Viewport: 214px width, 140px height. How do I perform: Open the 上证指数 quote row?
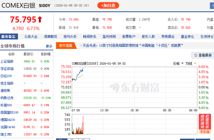(x=7, y=61)
